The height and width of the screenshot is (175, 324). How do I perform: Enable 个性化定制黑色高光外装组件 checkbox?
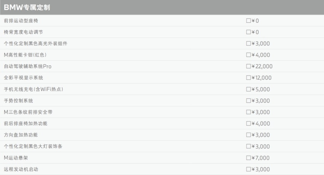click(248, 43)
